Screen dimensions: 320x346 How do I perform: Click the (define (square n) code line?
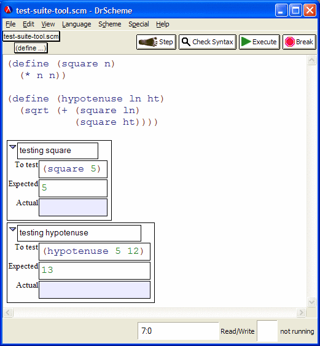tap(61, 64)
